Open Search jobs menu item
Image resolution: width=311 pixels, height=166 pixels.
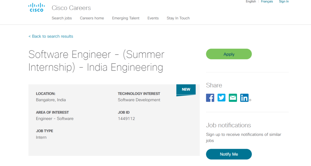(x=62, y=18)
